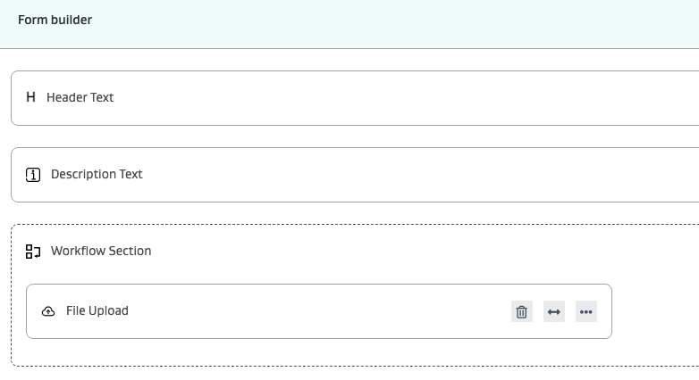Click the Form builder heading

(55, 20)
